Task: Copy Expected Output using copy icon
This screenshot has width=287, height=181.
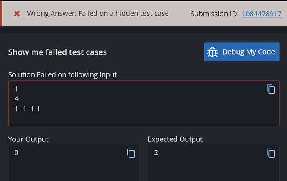Action: coord(271,153)
